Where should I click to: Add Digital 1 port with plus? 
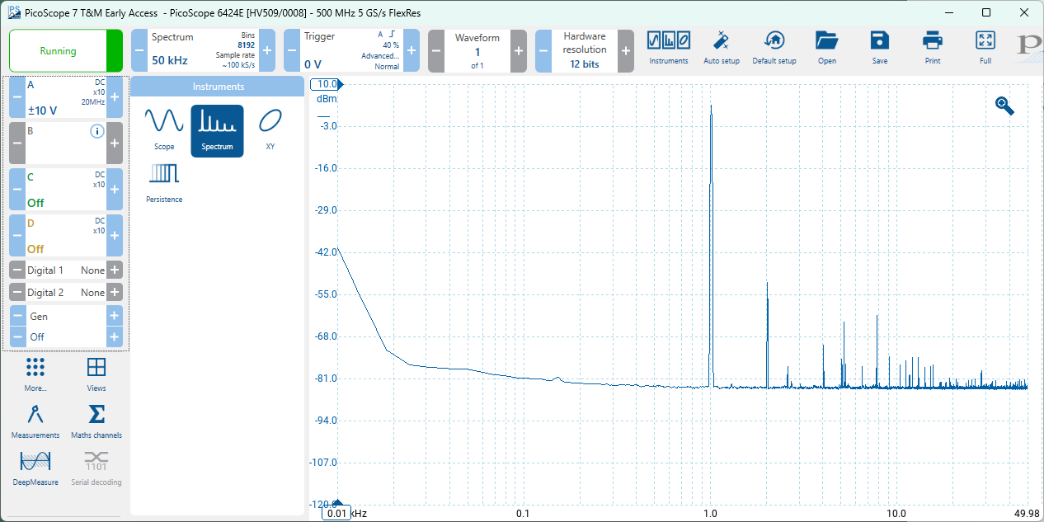[x=115, y=270]
